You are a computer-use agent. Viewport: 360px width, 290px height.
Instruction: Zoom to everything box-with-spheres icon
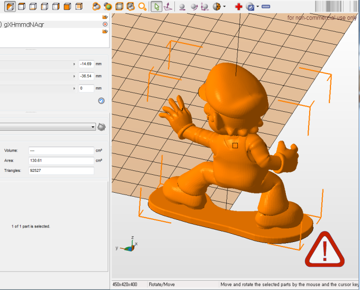pyautogui.click(x=131, y=6)
